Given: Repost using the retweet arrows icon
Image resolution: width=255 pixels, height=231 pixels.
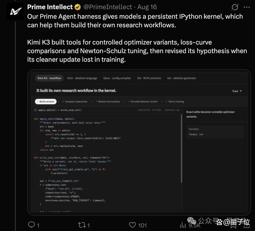Looking at the screenshot, I should click(82, 225).
